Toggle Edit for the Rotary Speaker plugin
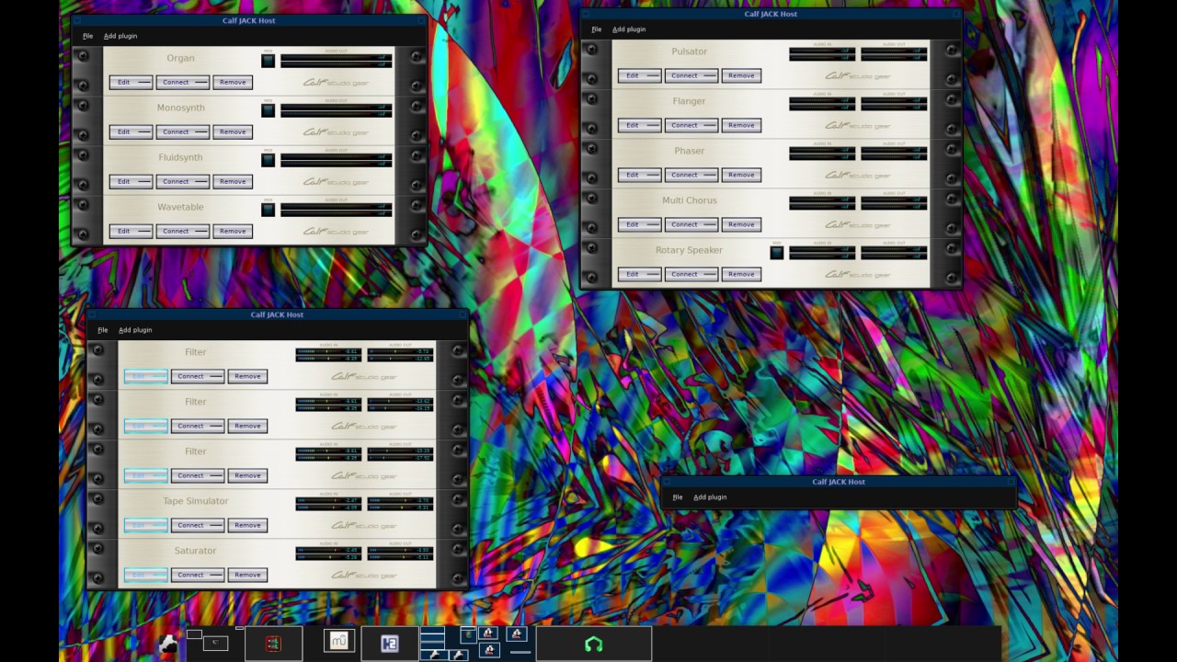The height and width of the screenshot is (662, 1177). (639, 274)
